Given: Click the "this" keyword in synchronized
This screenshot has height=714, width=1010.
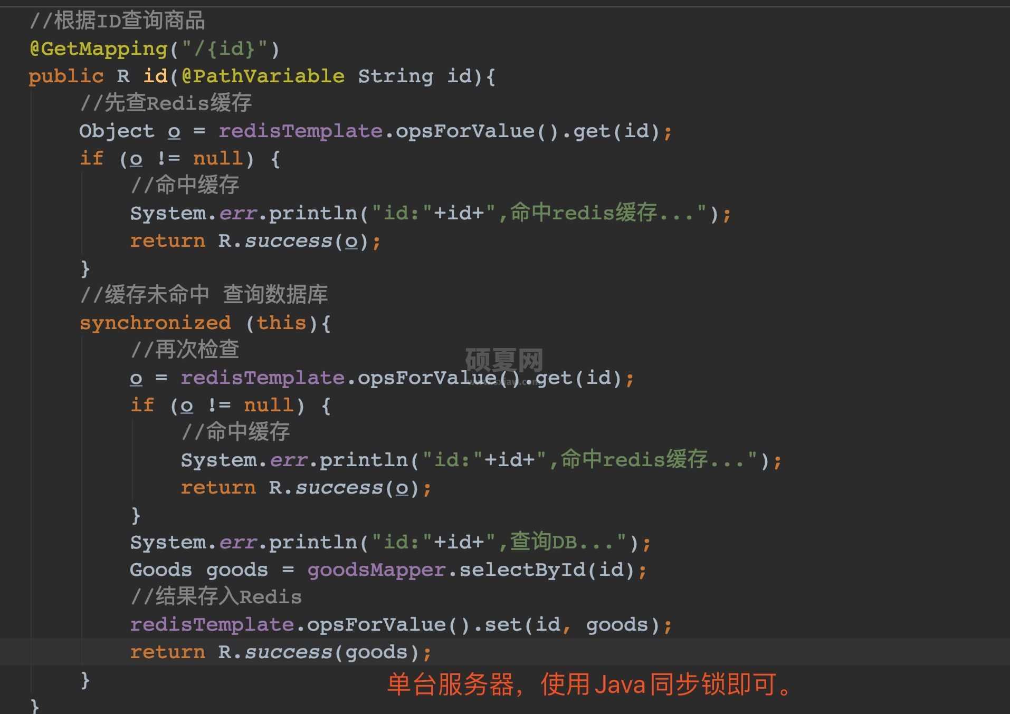Looking at the screenshot, I should pos(281,323).
